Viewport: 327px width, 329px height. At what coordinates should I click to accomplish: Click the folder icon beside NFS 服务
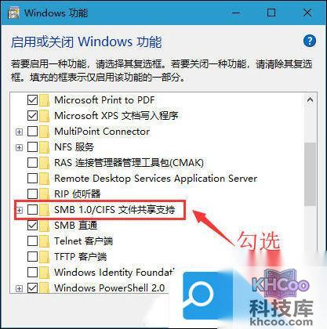click(44, 147)
